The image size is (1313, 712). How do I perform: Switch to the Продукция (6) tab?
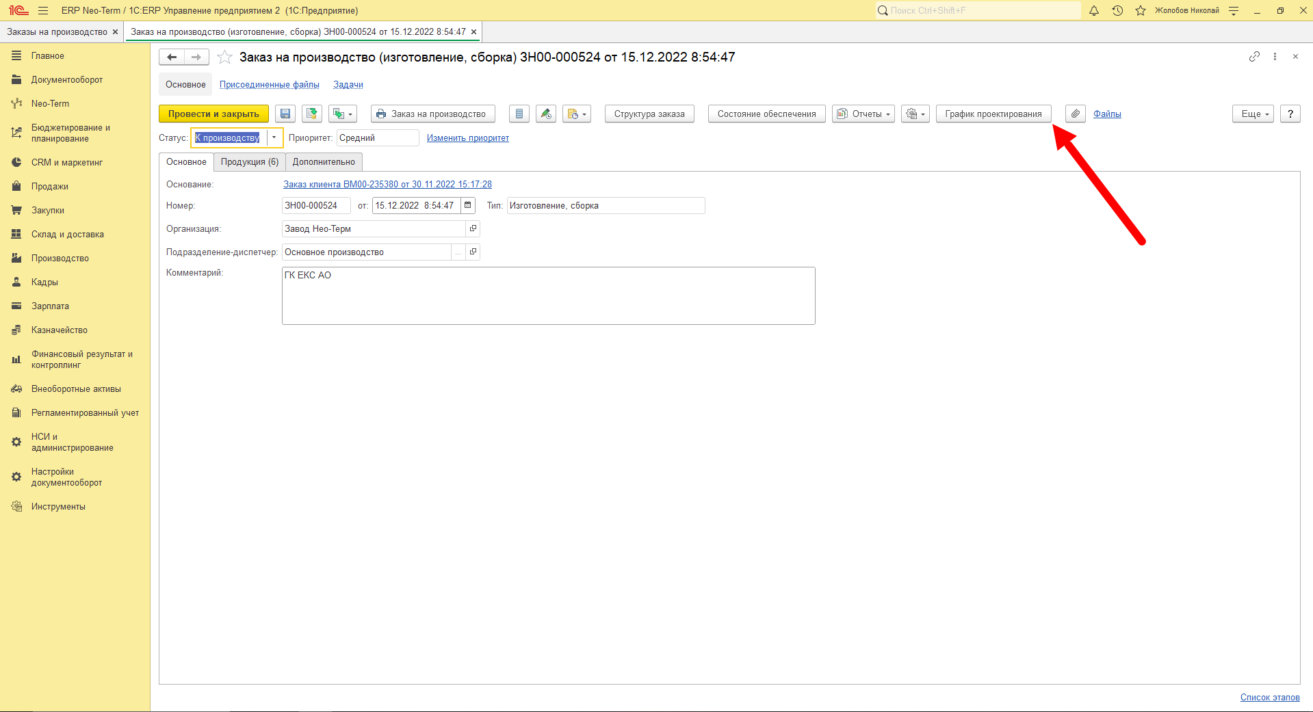coord(250,162)
